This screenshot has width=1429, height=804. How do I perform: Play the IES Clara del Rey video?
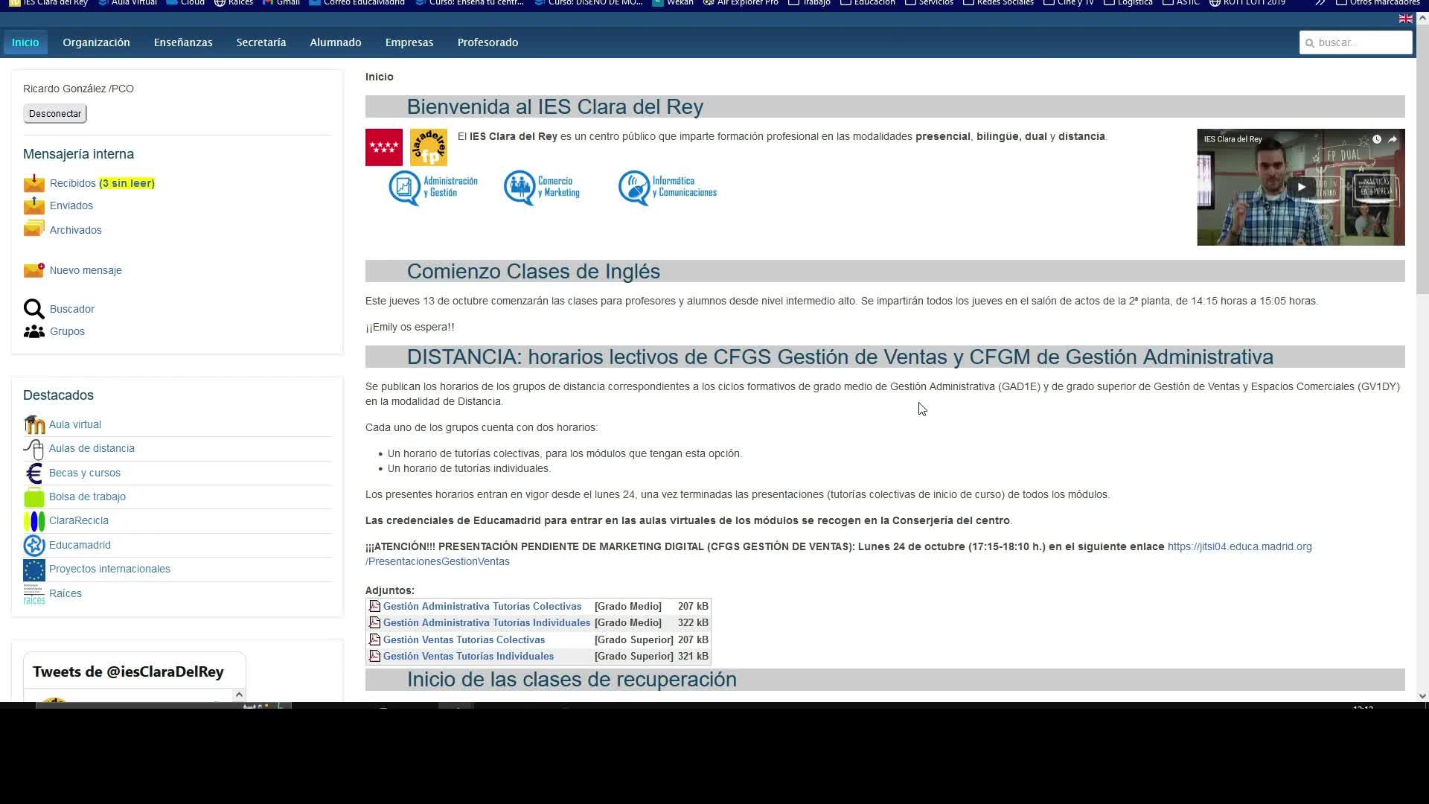(1300, 187)
